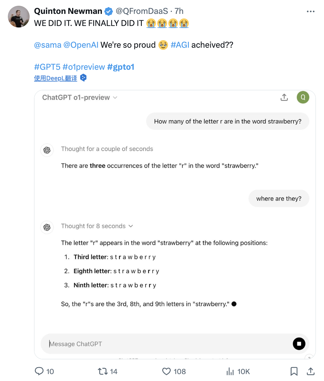Translate tweet using DeepL link
Image resolution: width=324 pixels, height=381 pixels.
point(56,78)
